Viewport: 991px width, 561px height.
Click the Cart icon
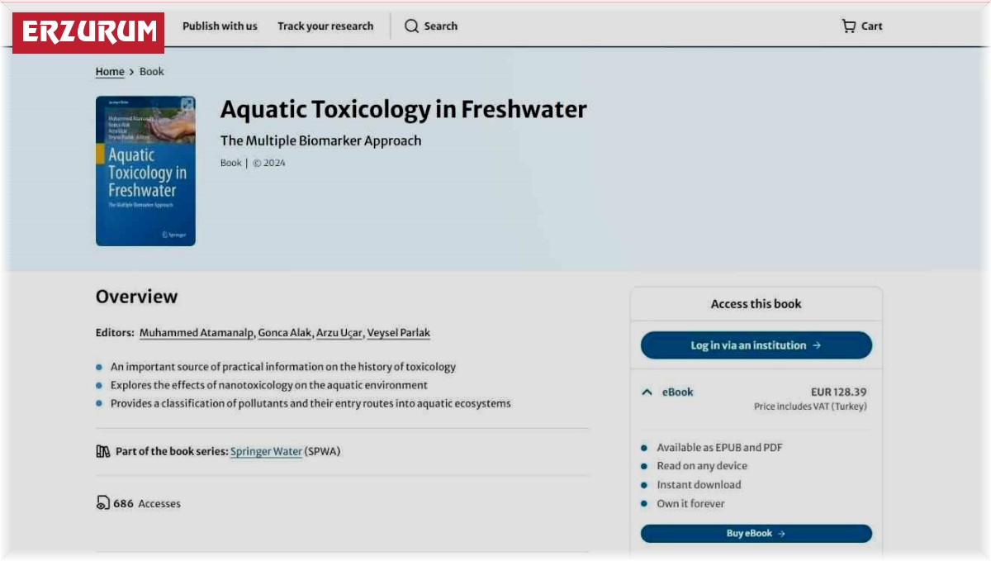(849, 26)
